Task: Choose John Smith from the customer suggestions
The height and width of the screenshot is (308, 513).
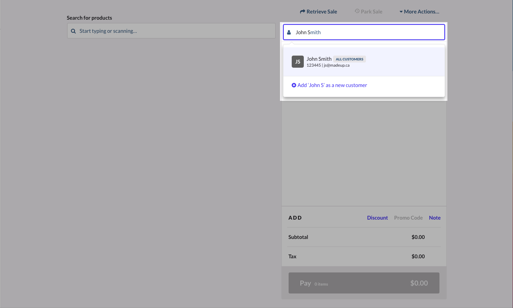Action: point(319,59)
